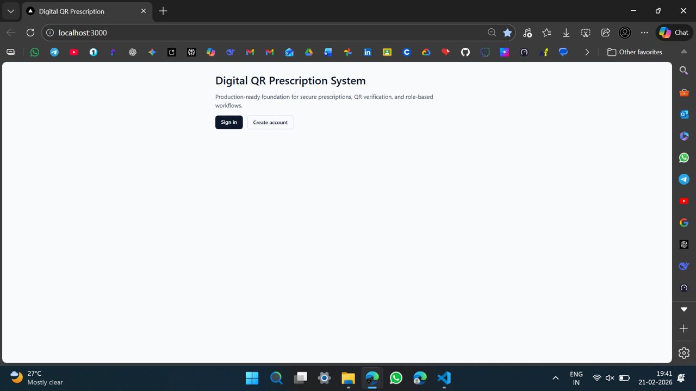This screenshot has height=391, width=696.
Task: Open the Tools briefcase in the Edge sidebar
Action: [684, 92]
